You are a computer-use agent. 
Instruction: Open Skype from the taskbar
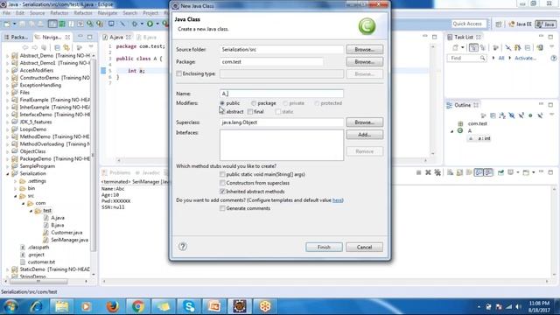click(x=189, y=306)
